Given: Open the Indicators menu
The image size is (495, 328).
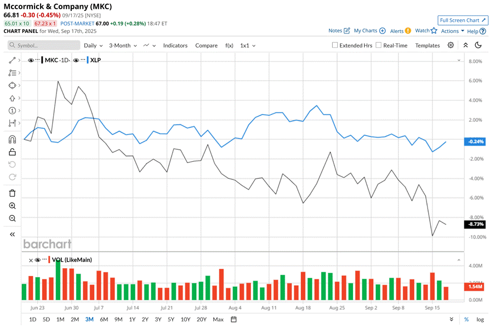Looking at the screenshot, I should coord(175,46).
